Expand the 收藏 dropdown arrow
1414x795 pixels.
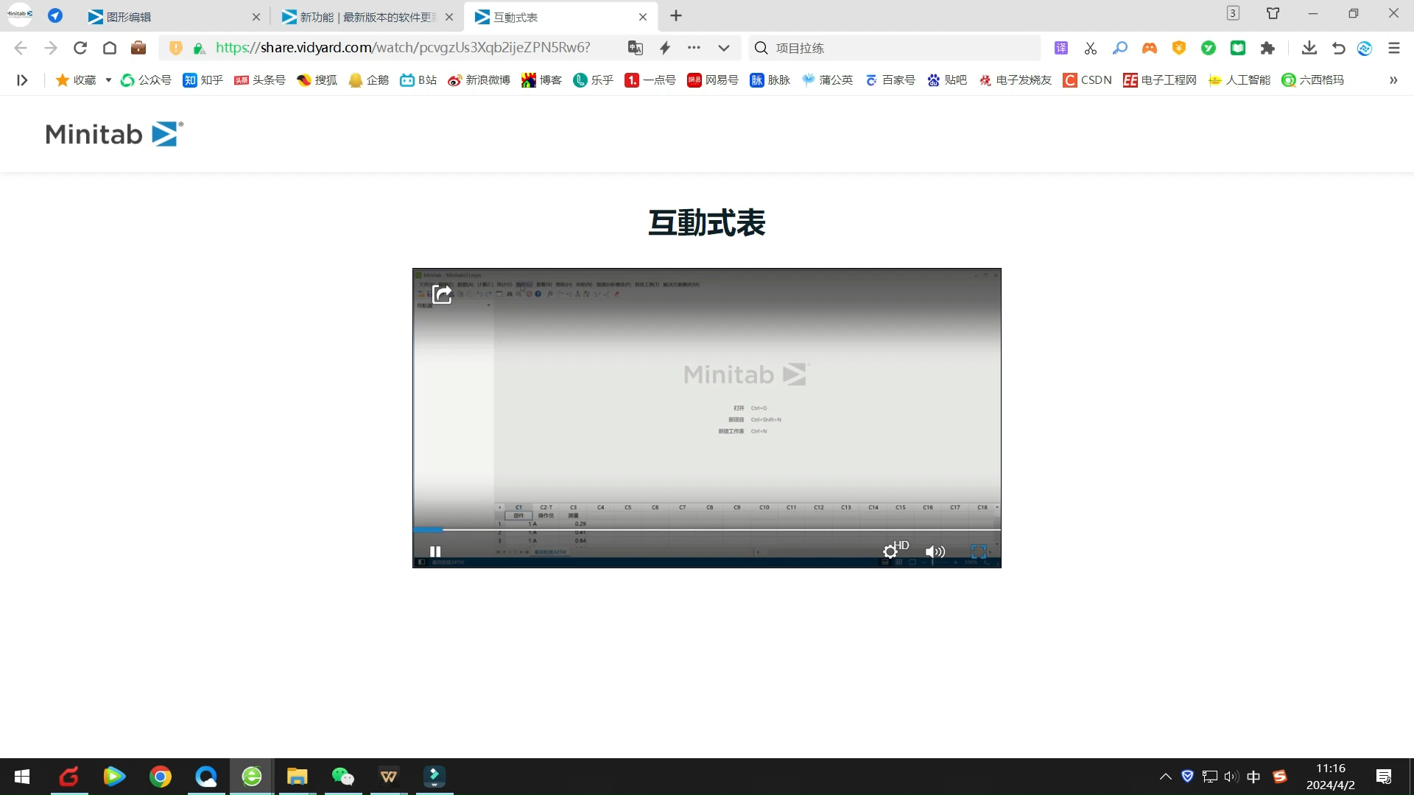(x=108, y=80)
